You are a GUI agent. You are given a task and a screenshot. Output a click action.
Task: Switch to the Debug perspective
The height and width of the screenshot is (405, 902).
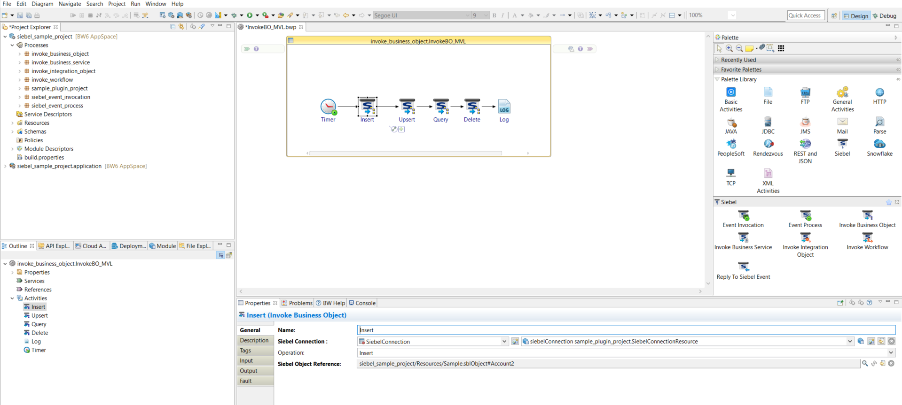tap(885, 15)
